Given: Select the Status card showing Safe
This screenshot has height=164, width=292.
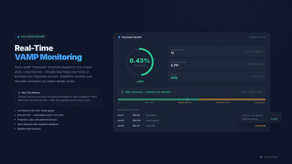Looking at the screenshot, I should click(x=217, y=76).
